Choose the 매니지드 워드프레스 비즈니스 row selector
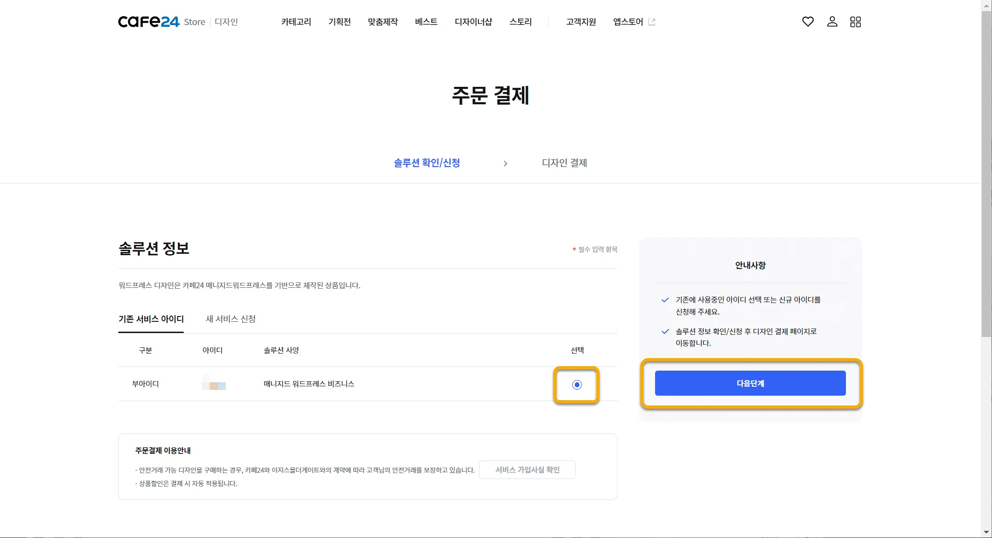992x538 pixels. coord(577,384)
